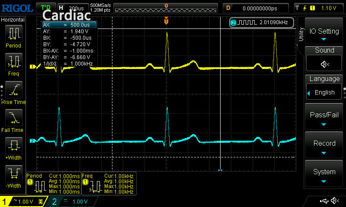This screenshot has width=346, height=207.
Task: Open the Record menu
Action: pyautogui.click(x=324, y=147)
